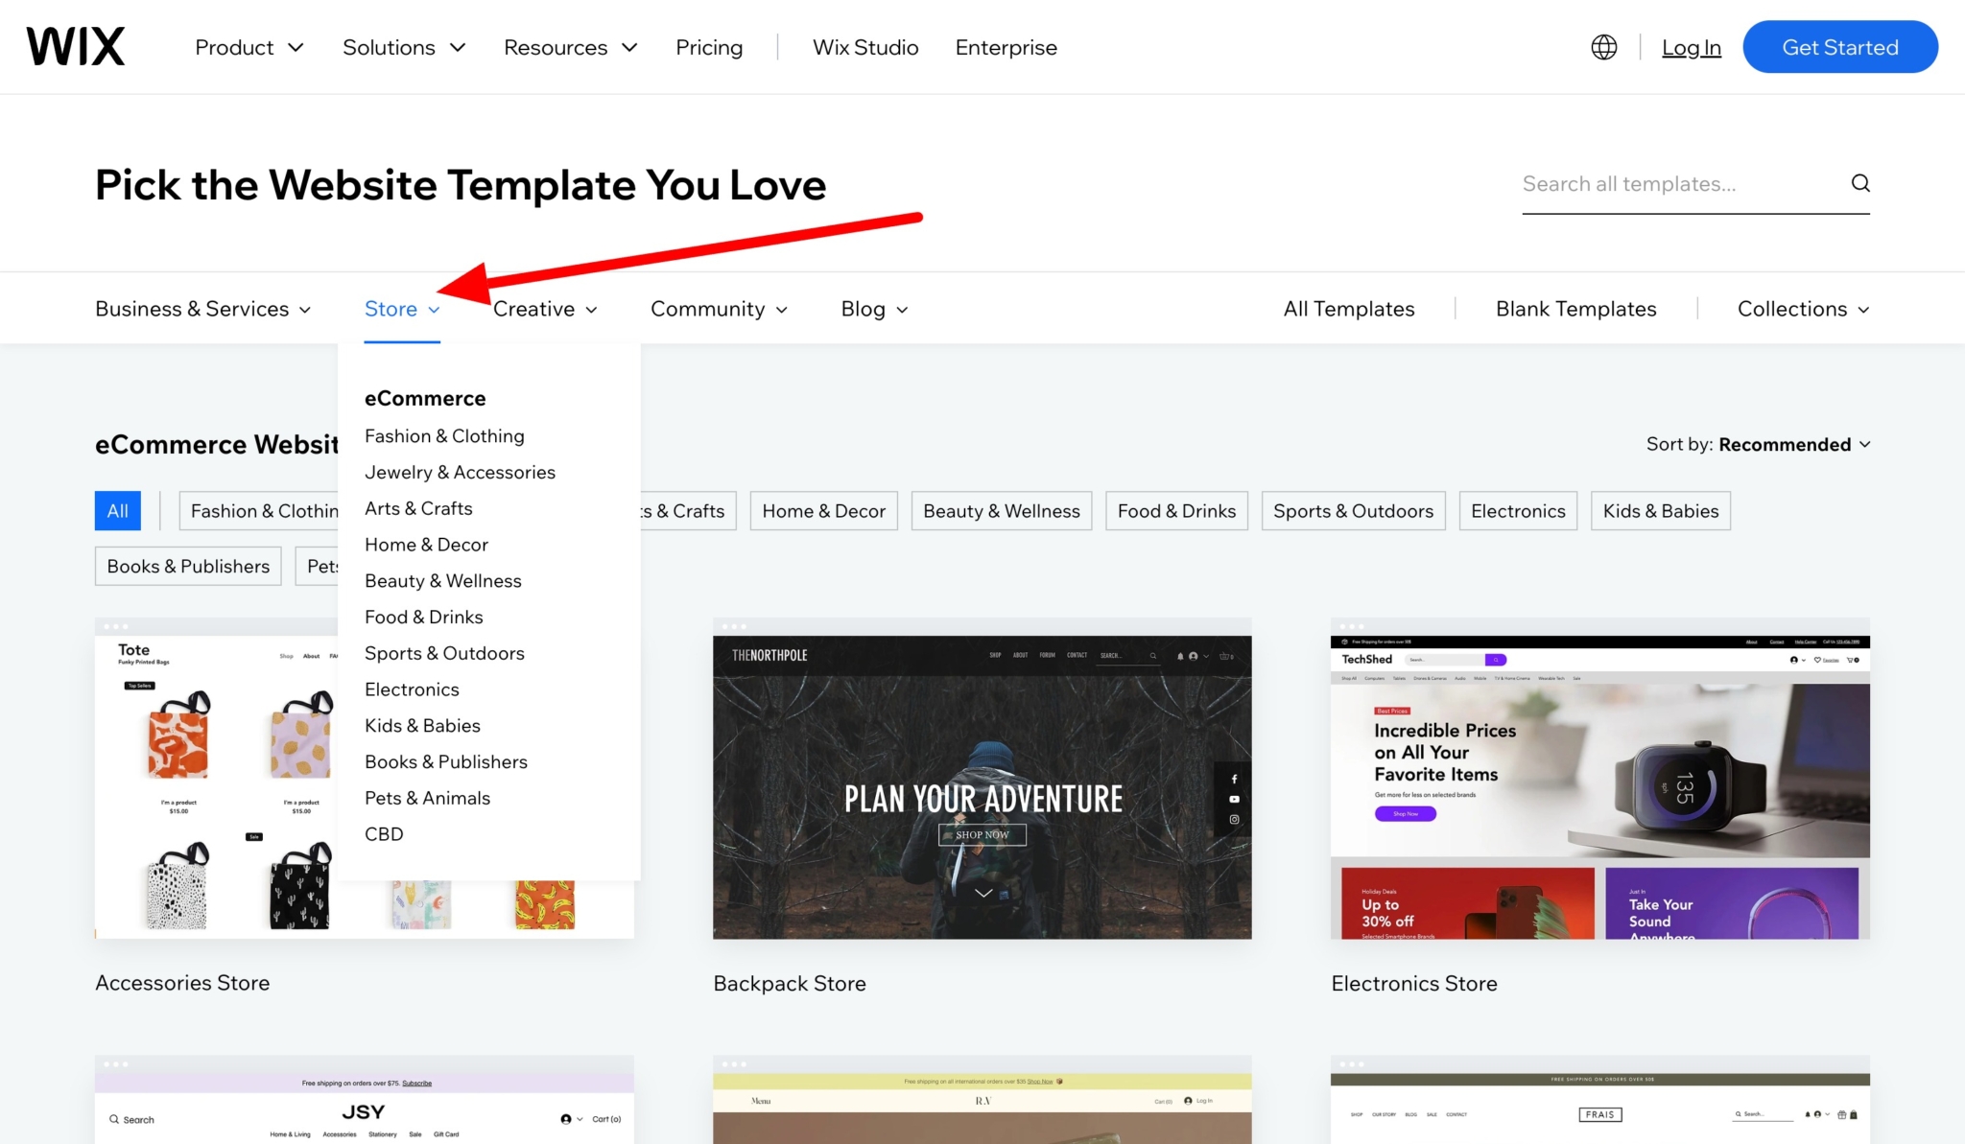Click the Wix logo
This screenshot has height=1144, width=1965.
(74, 45)
